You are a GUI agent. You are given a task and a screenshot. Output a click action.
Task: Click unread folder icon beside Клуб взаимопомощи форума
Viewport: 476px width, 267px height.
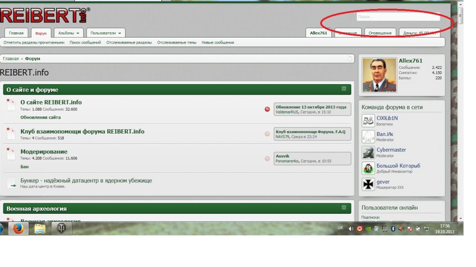coord(10,133)
